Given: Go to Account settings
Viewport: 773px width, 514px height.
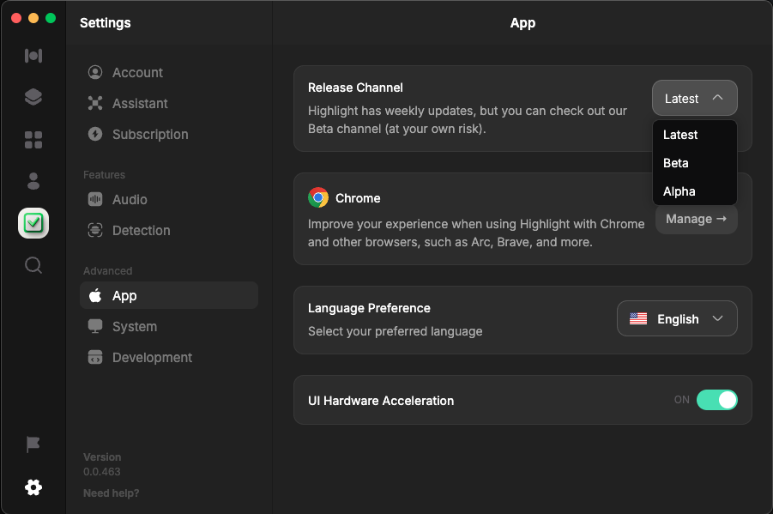Looking at the screenshot, I should [x=137, y=73].
